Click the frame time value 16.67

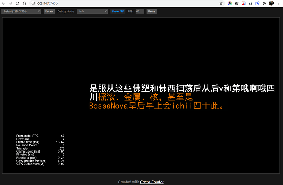pos(60,142)
